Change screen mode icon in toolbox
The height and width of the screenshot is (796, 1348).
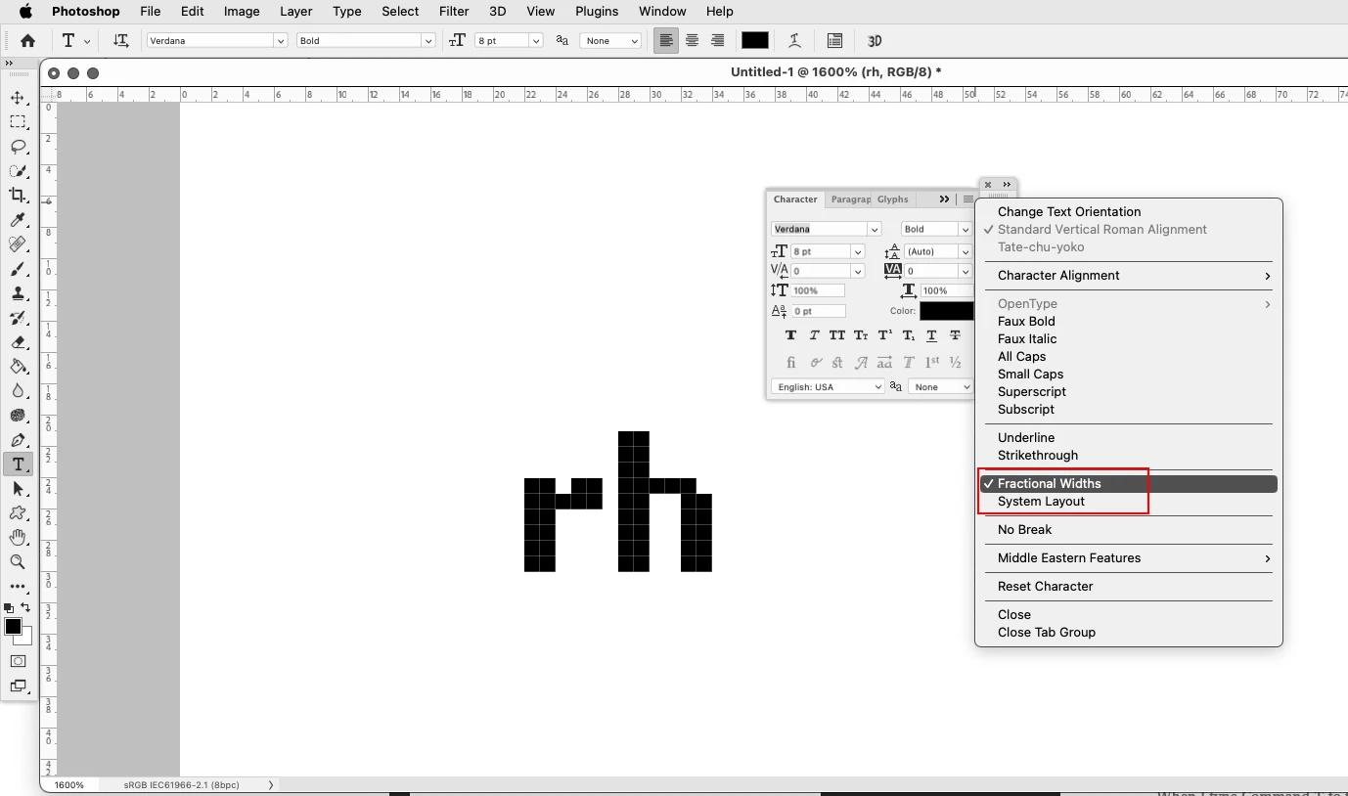click(18, 686)
